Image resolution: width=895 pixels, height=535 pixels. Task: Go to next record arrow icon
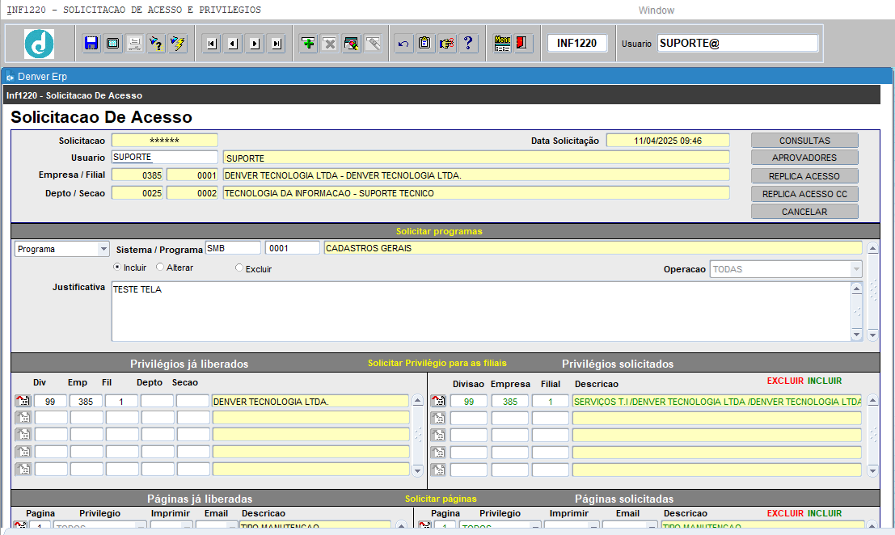pyautogui.click(x=255, y=44)
